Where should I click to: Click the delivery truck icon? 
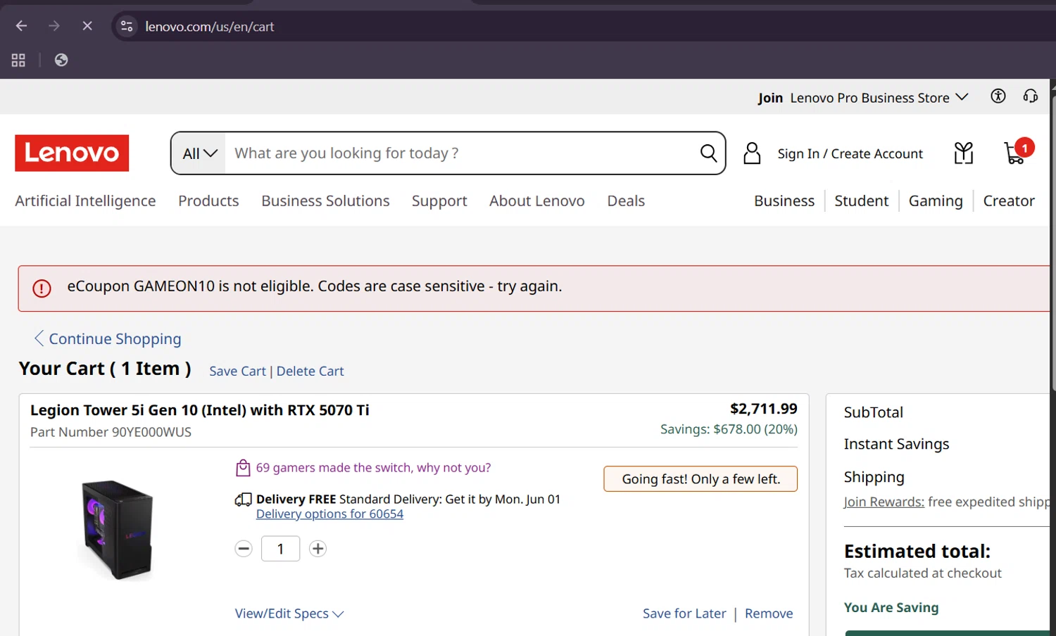point(243,500)
